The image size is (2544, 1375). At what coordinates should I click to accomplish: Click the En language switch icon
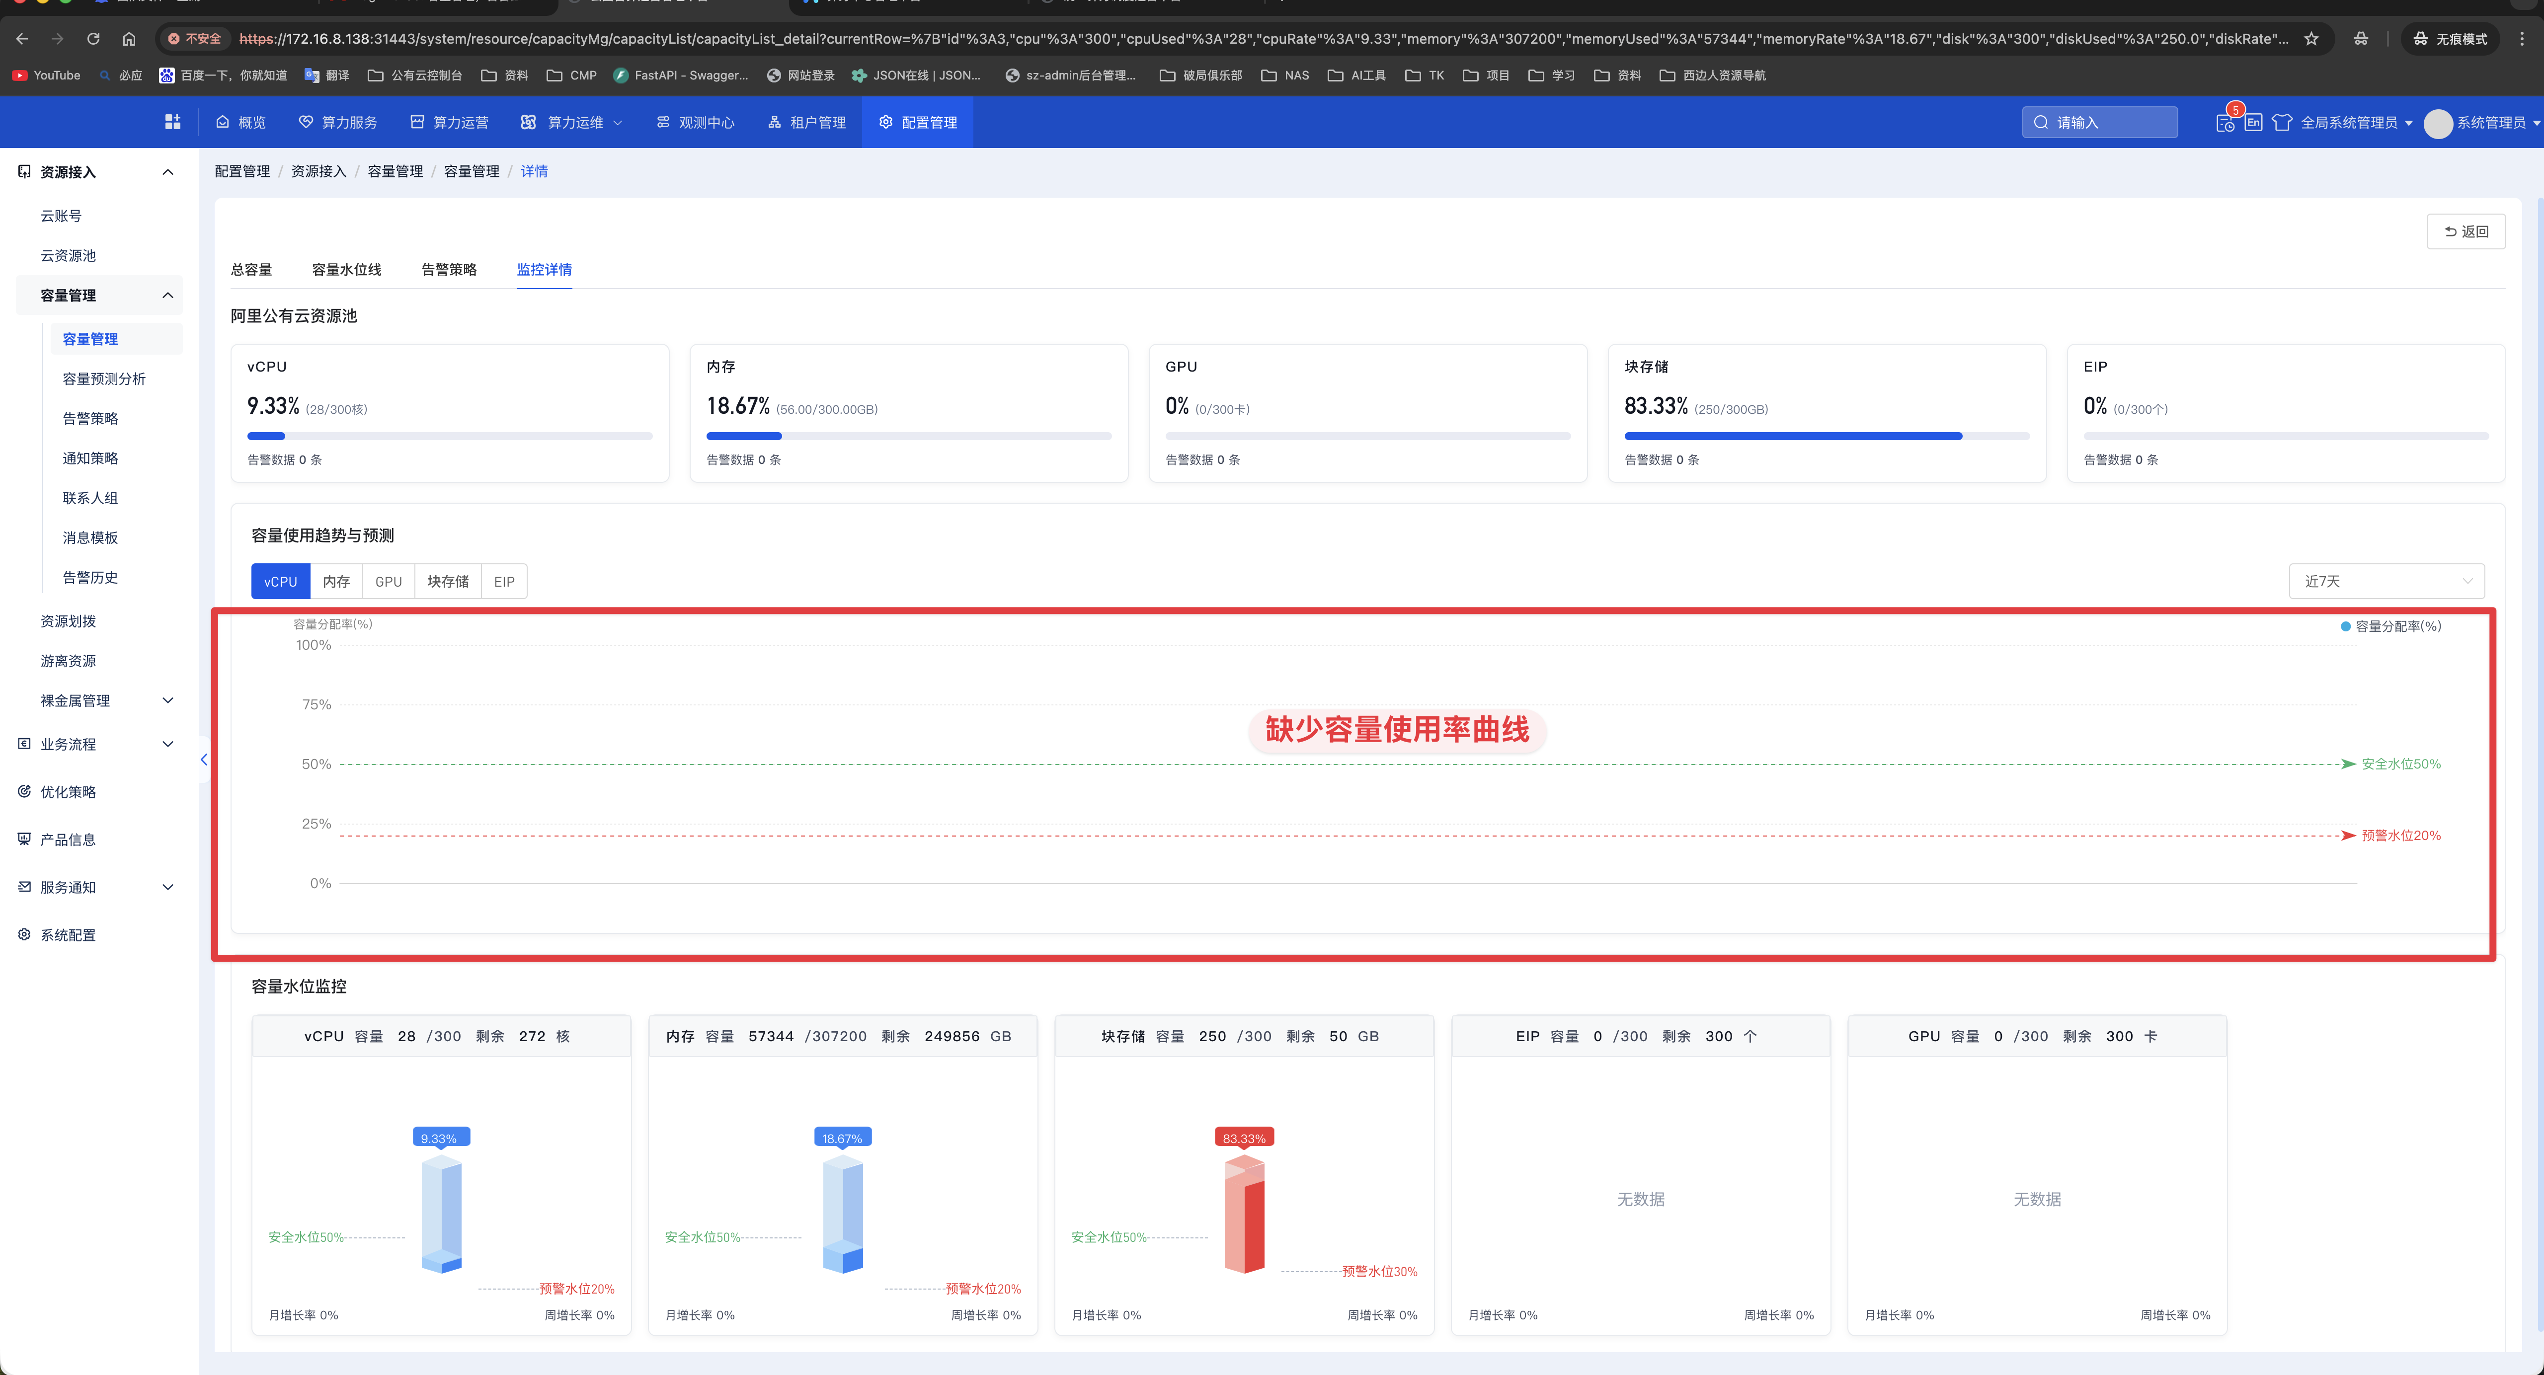point(2253,122)
